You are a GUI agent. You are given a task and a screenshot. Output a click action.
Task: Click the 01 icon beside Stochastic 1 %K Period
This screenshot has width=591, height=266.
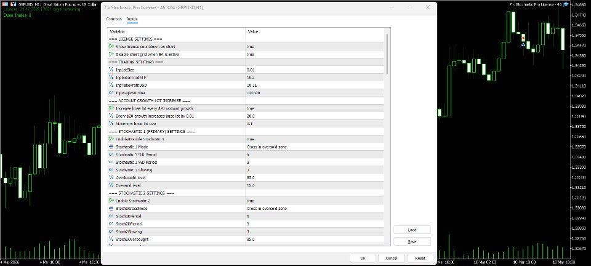pos(111,155)
